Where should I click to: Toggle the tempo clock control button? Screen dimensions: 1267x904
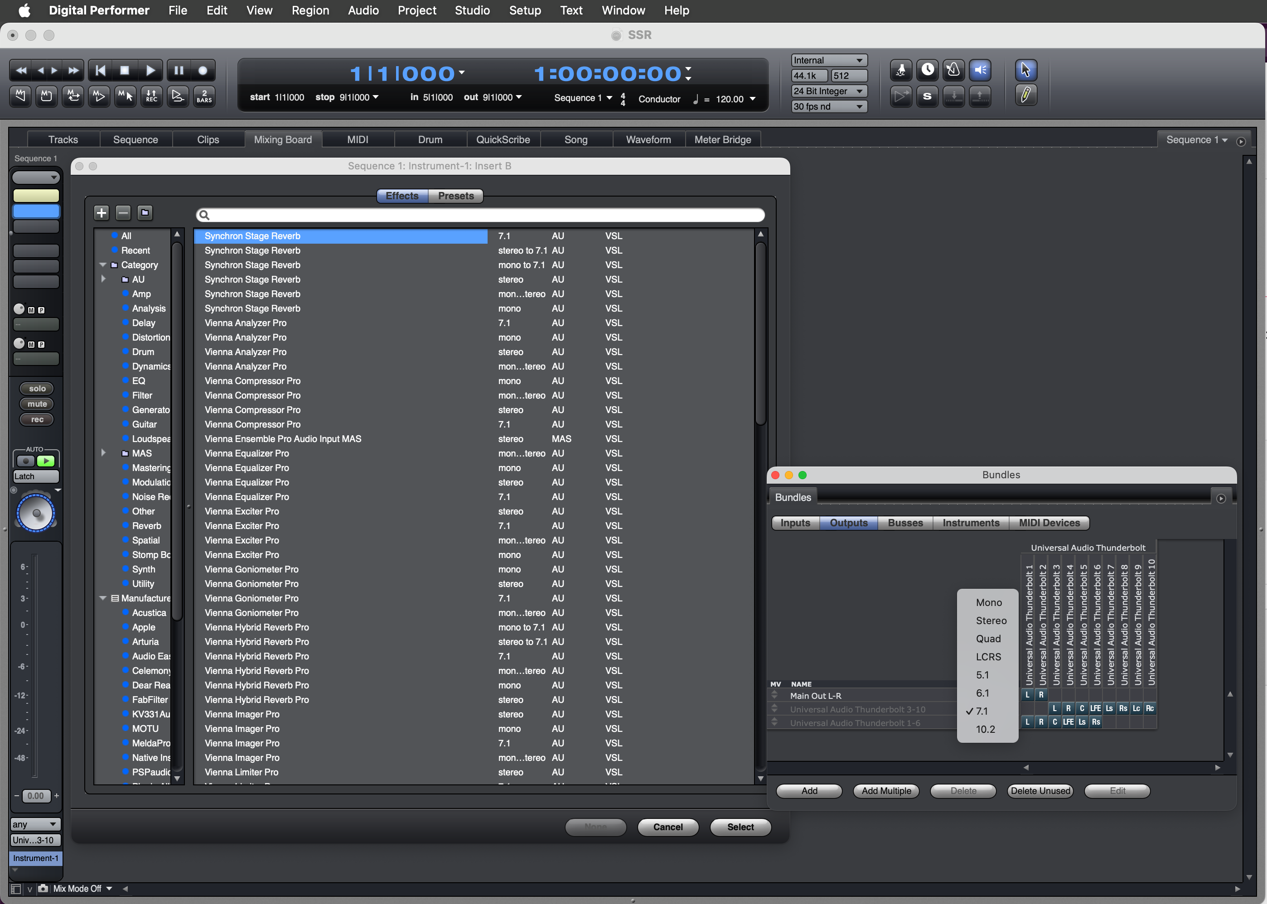(x=927, y=70)
